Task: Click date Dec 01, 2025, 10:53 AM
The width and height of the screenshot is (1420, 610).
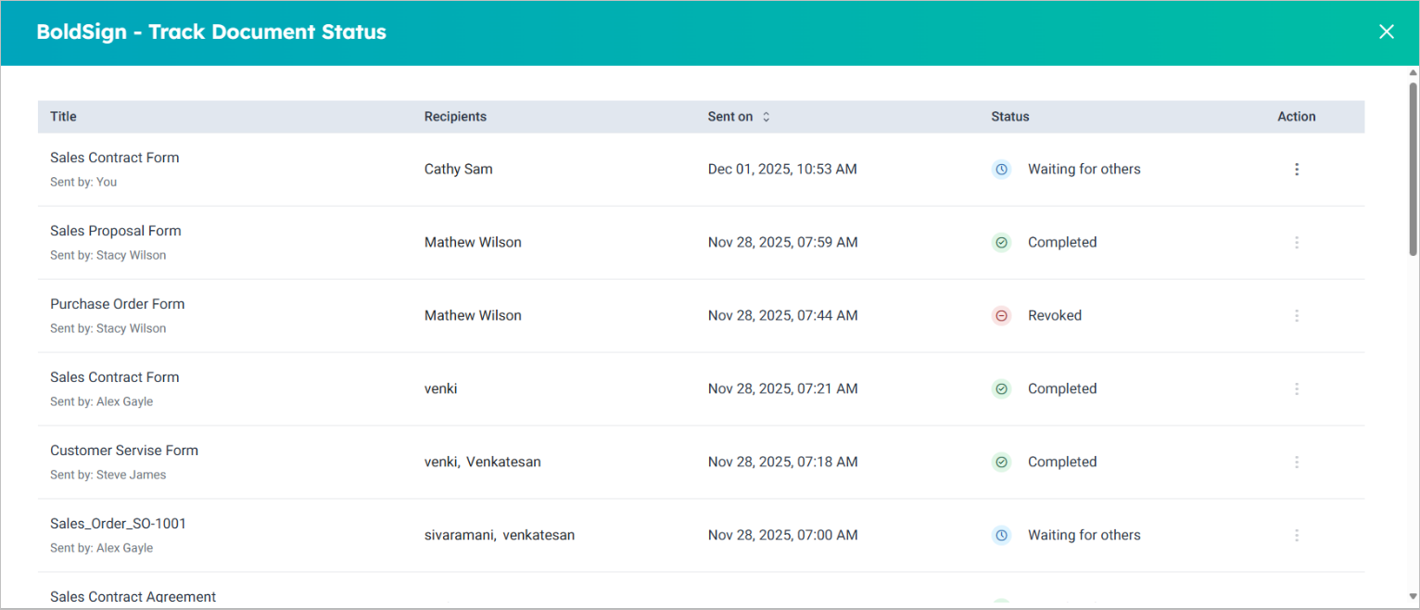Action: click(x=782, y=169)
